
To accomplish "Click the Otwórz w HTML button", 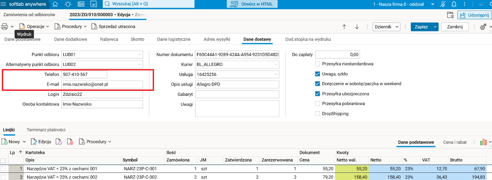I will pos(252,4).
